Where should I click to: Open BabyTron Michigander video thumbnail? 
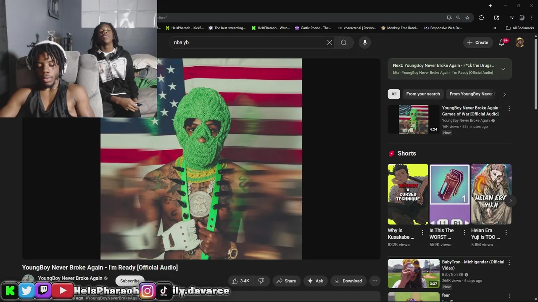tap(414, 273)
